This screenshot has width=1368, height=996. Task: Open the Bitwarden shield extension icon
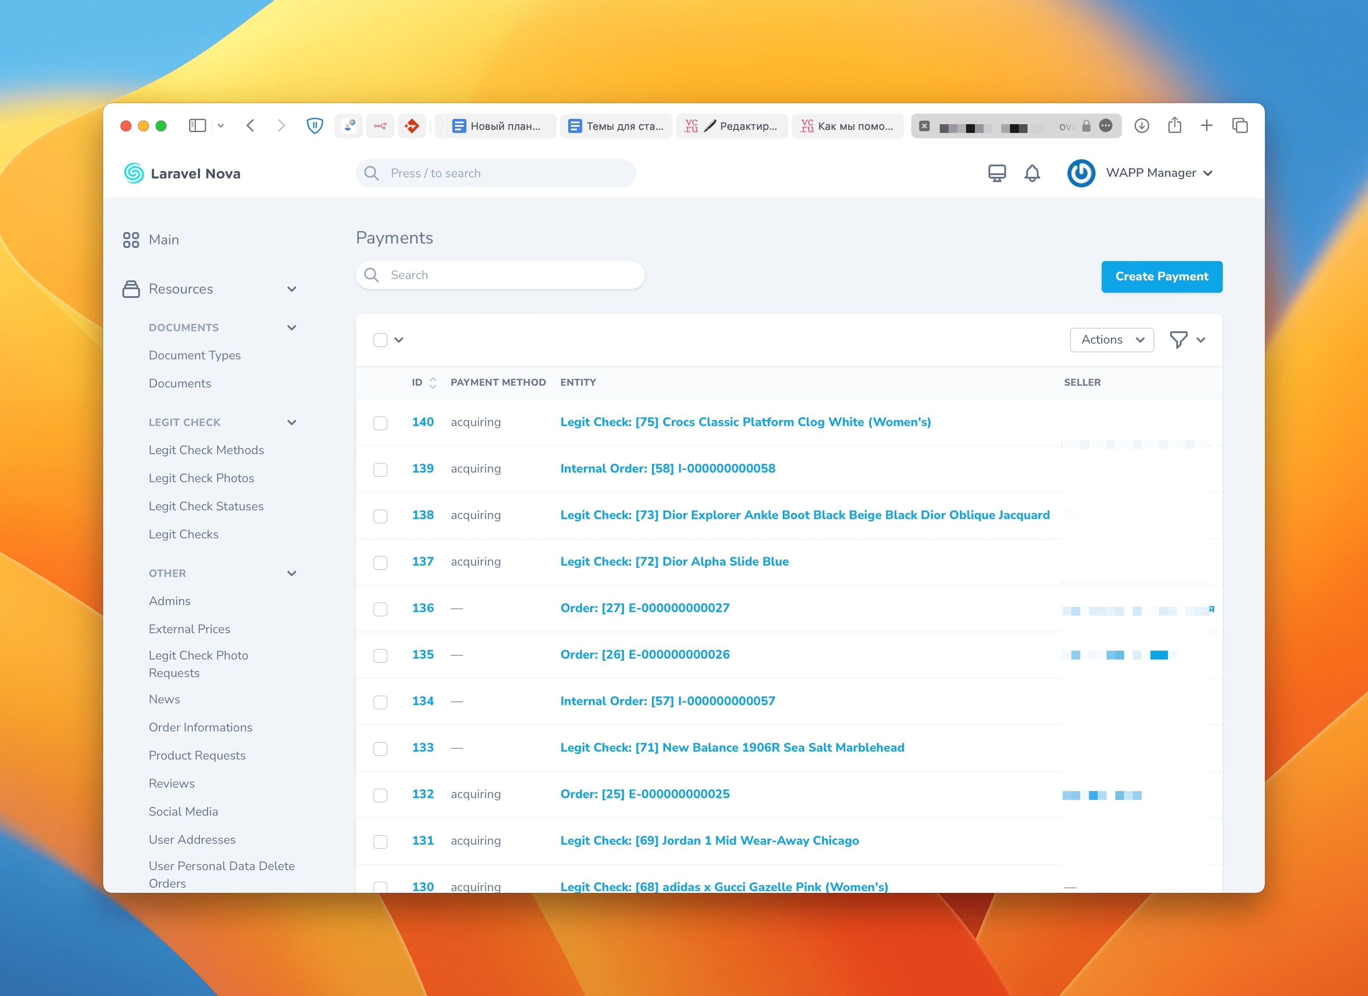tap(315, 125)
